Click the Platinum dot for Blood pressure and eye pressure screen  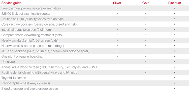[x=175, y=88]
